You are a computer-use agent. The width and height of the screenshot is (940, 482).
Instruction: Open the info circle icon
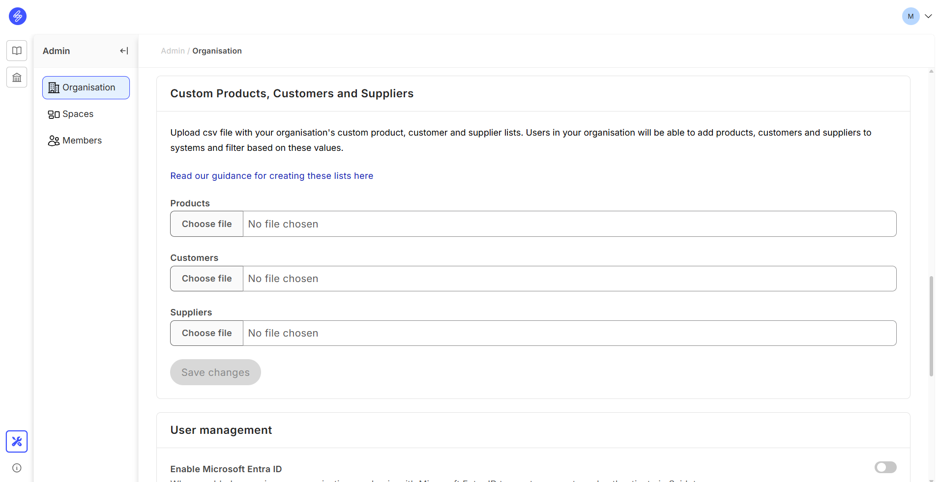point(17,468)
